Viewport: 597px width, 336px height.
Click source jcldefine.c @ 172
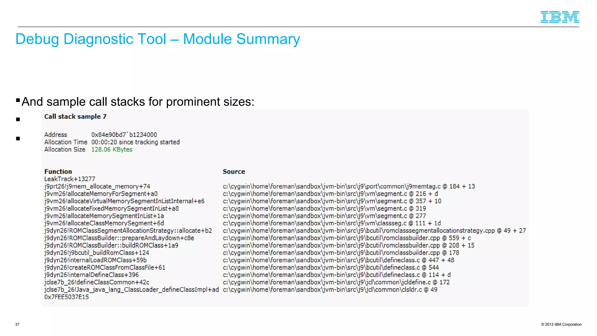click(x=336, y=282)
